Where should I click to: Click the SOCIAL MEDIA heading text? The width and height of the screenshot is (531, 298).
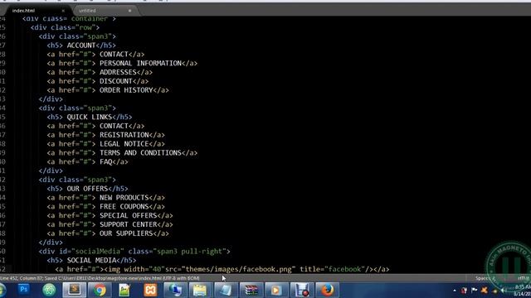point(91,260)
